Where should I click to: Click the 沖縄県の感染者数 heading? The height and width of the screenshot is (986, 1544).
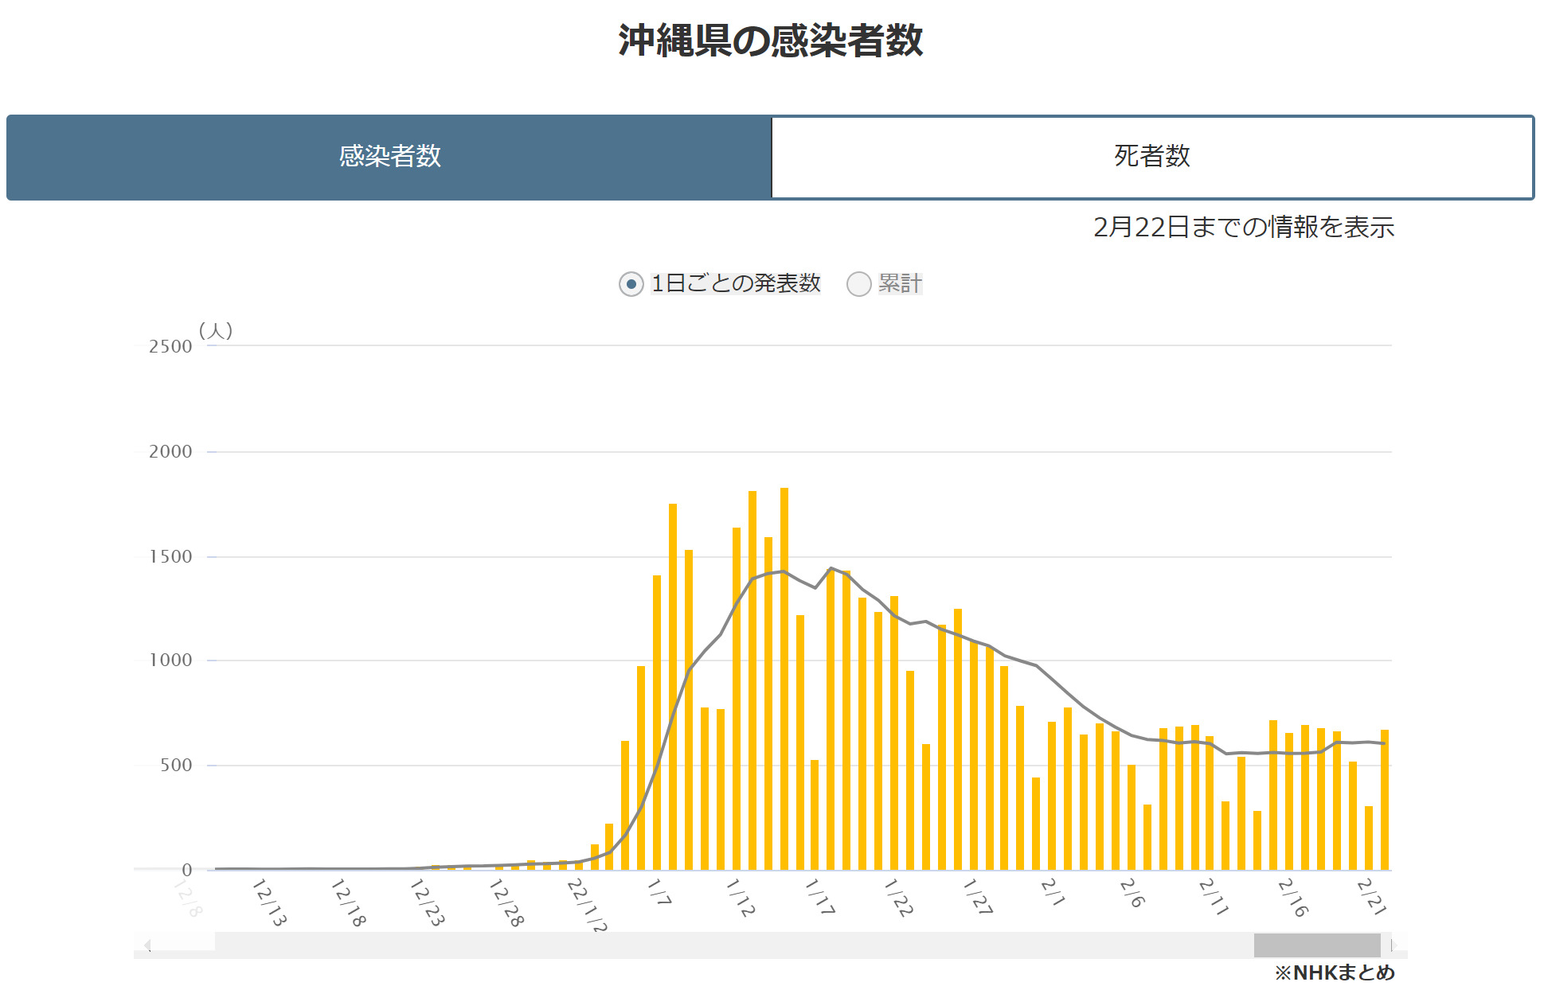coord(770,41)
